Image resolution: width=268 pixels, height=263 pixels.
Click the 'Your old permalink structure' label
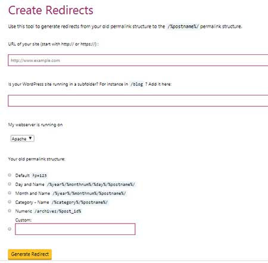click(x=37, y=159)
